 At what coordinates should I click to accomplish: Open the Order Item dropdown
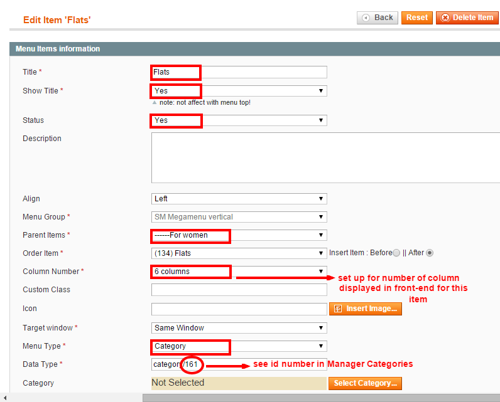click(239, 253)
